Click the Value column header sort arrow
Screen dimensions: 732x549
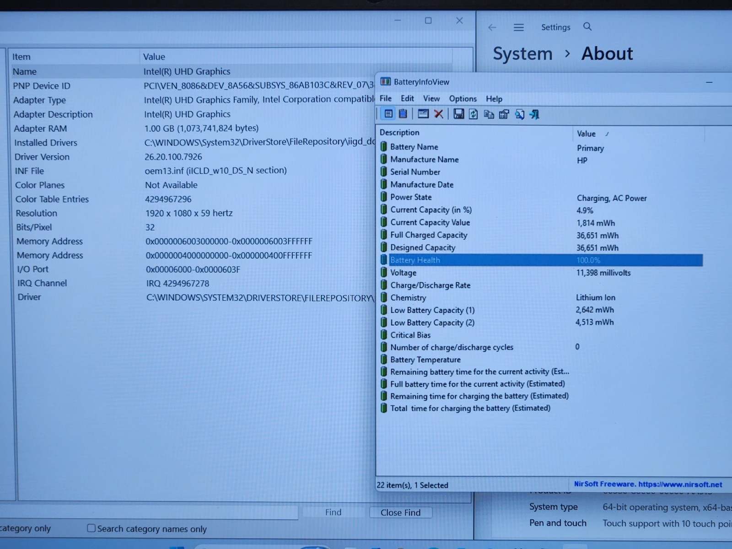[x=607, y=134]
